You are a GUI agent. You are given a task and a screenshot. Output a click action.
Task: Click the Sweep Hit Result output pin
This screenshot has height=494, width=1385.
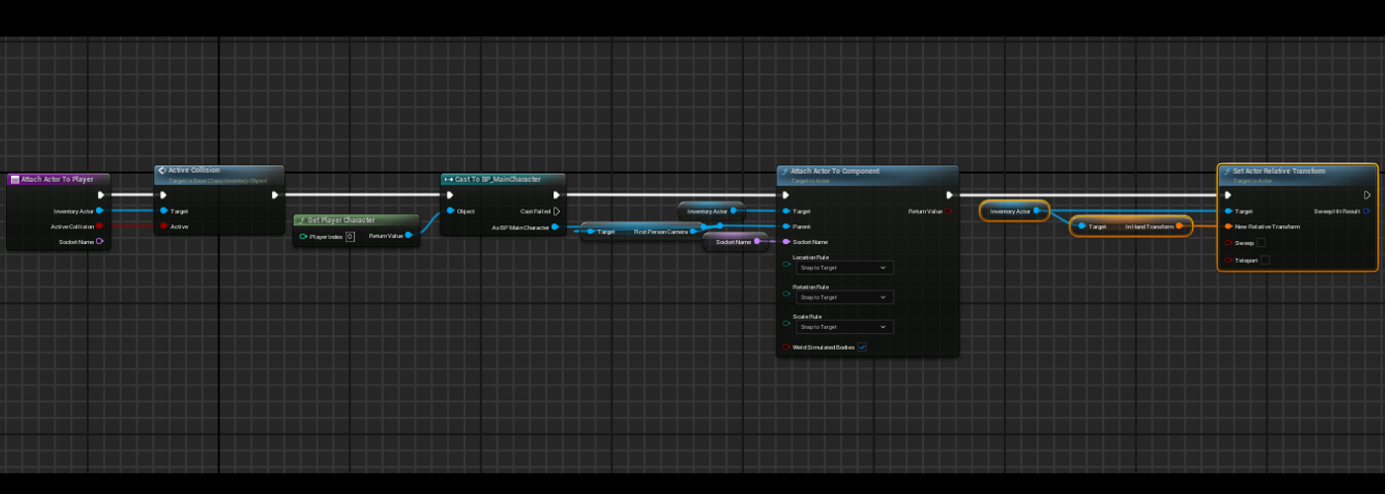click(x=1366, y=210)
